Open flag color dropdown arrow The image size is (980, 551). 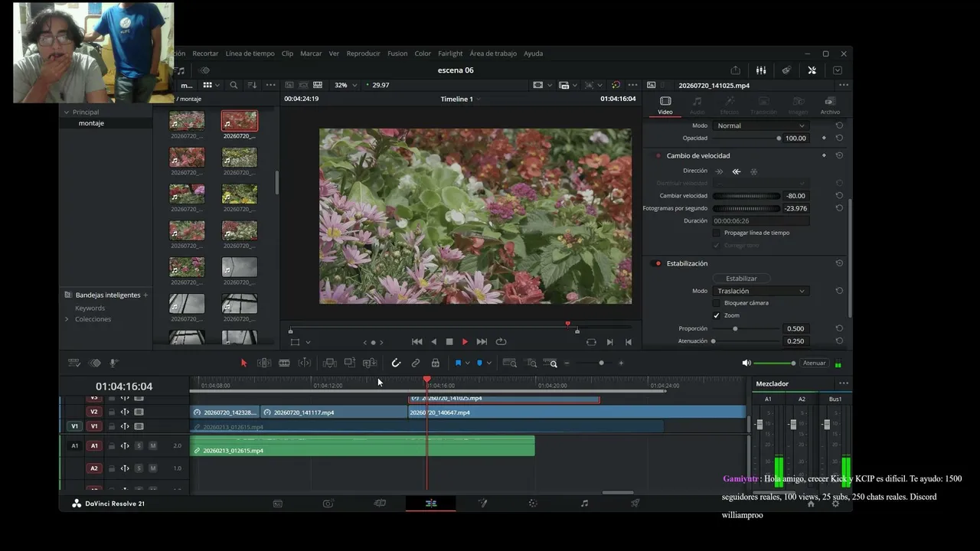coord(467,363)
